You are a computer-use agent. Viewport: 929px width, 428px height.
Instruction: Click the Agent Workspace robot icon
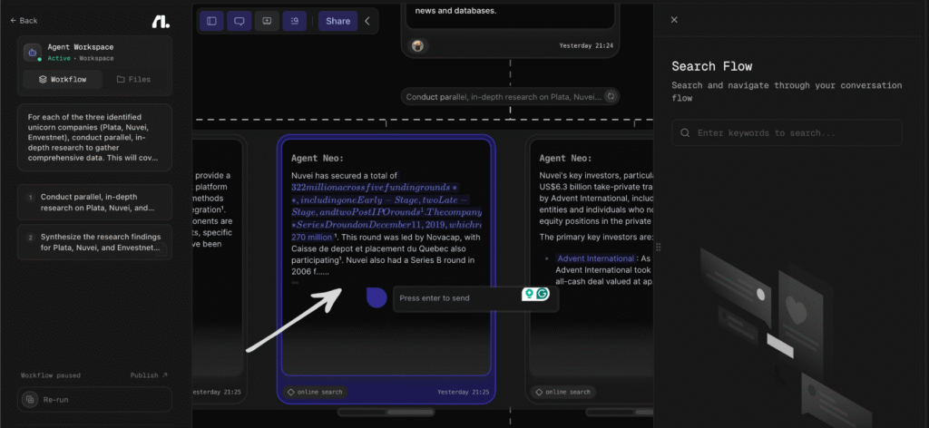tap(32, 52)
